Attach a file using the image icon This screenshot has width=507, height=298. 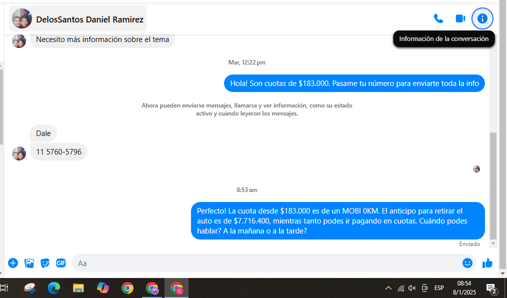click(29, 263)
